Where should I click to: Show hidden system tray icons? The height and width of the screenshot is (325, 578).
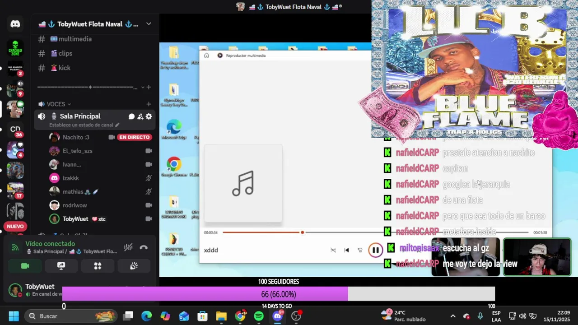point(453,316)
